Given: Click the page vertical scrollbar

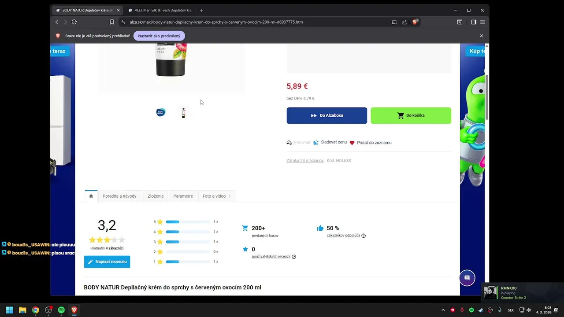Looking at the screenshot, I should [486, 97].
